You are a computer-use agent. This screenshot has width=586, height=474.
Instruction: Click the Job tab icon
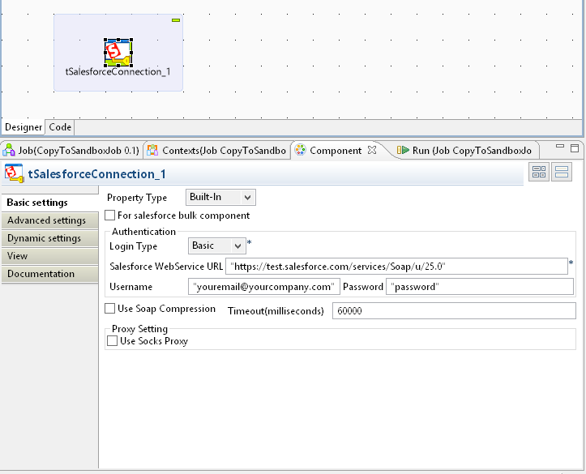coord(9,150)
